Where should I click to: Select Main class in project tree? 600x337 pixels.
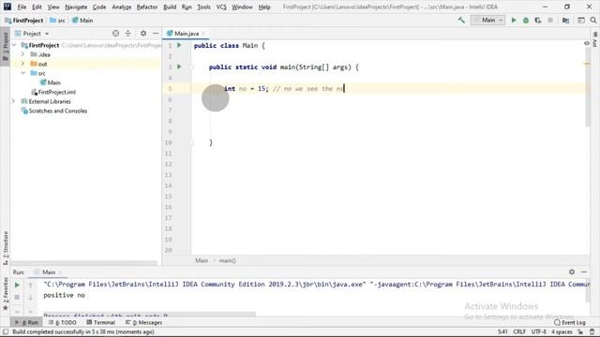(x=50, y=82)
